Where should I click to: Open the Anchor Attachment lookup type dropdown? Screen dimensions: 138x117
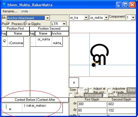(x=47, y=18)
